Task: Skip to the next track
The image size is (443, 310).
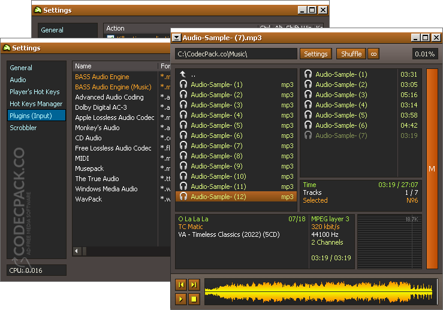Action: coord(194,284)
